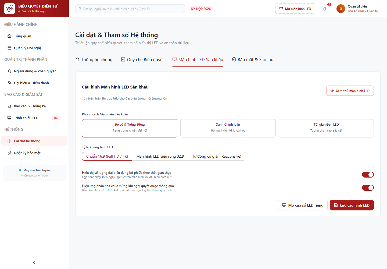Image resolution: width=387 pixels, height=269 pixels.
Task: Choose Tự động co giãn (Responsive)
Action: [217, 156]
